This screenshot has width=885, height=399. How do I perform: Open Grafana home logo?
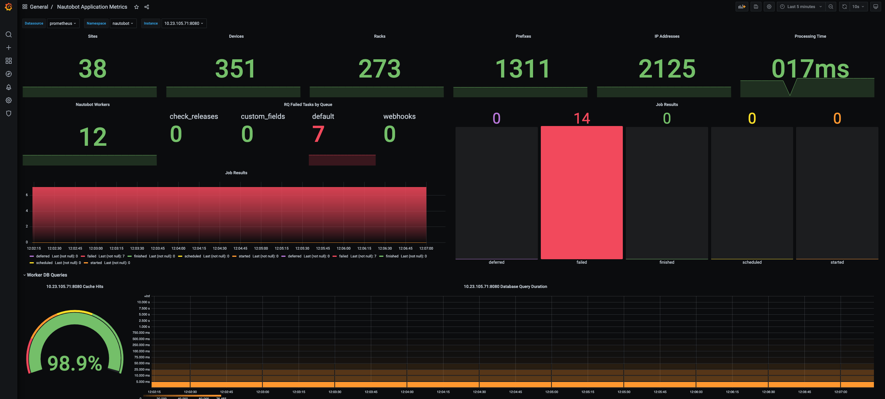[x=9, y=7]
